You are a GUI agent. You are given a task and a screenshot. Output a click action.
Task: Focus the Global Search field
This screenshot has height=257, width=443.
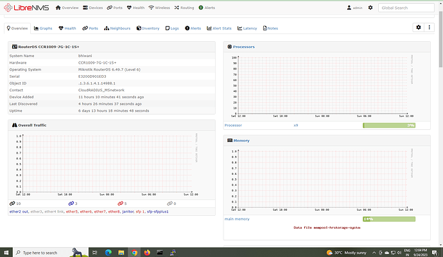pyautogui.click(x=406, y=8)
